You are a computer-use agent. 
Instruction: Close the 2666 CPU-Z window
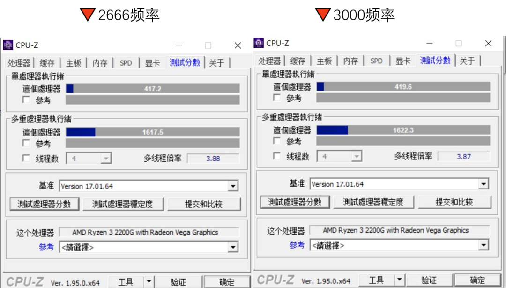238,45
